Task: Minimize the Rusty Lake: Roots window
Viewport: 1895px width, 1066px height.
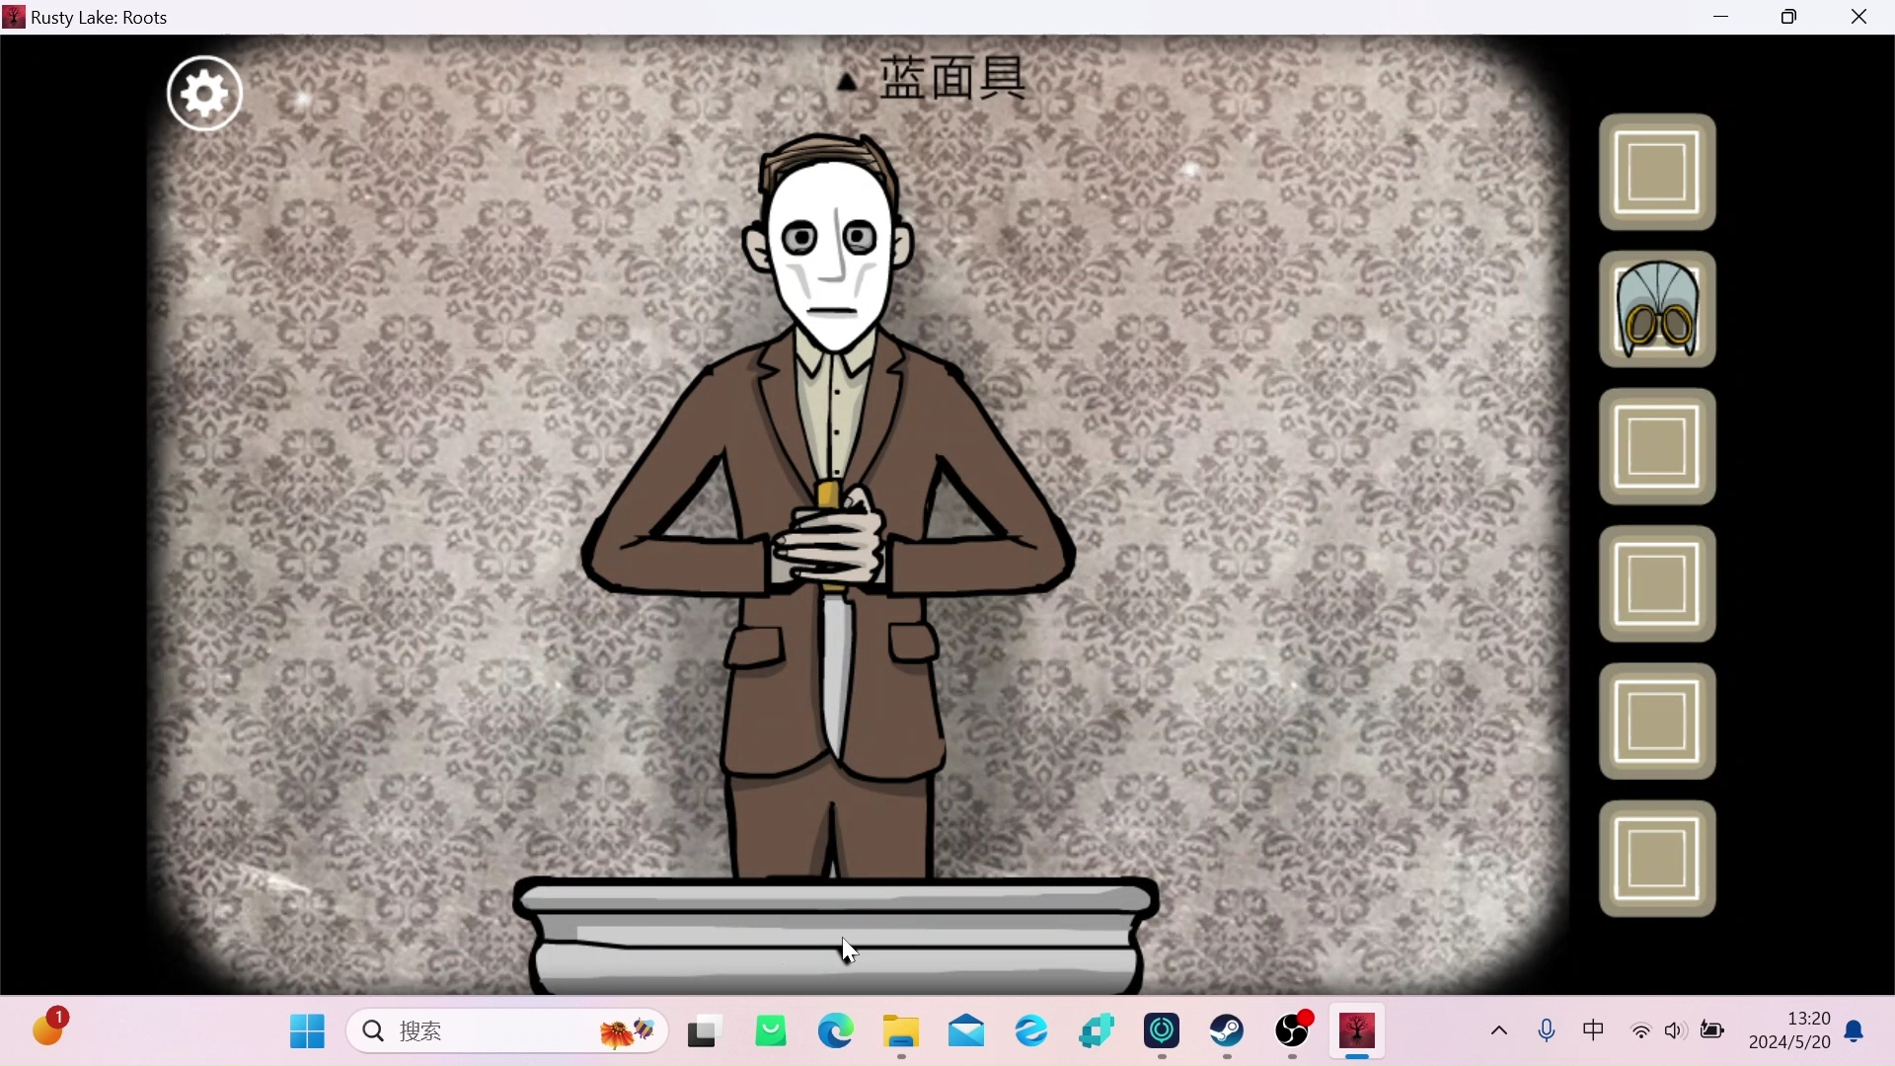Action: point(1722,17)
